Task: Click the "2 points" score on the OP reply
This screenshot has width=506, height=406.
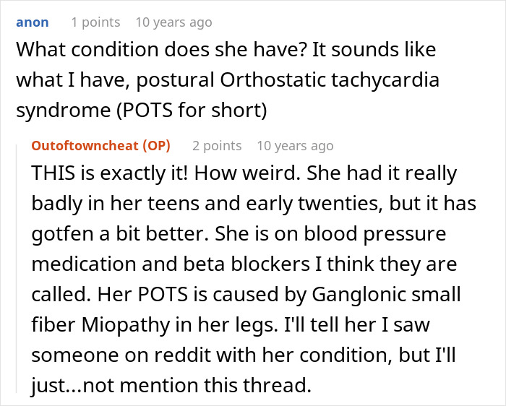Action: click(217, 145)
